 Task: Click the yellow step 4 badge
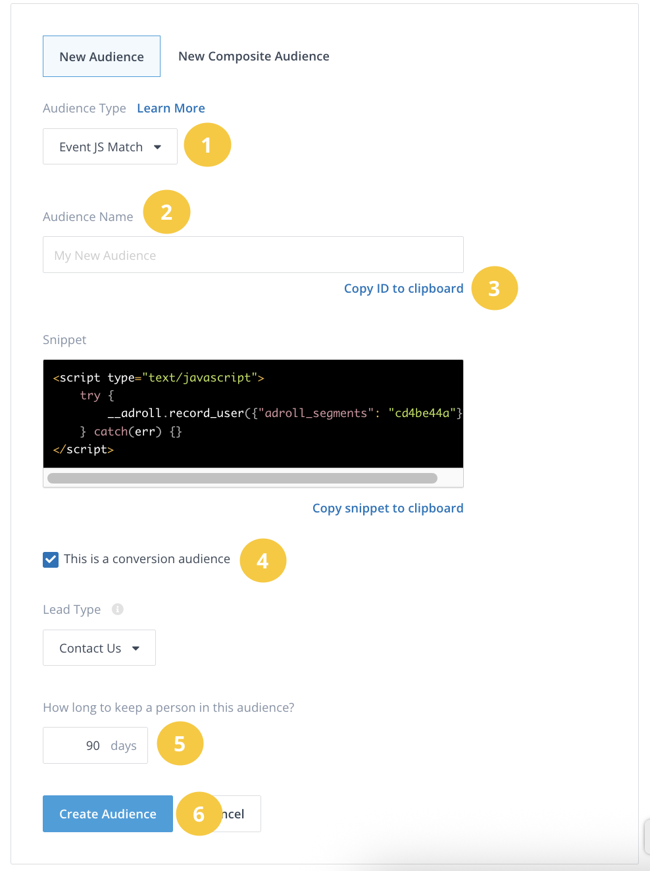point(262,560)
